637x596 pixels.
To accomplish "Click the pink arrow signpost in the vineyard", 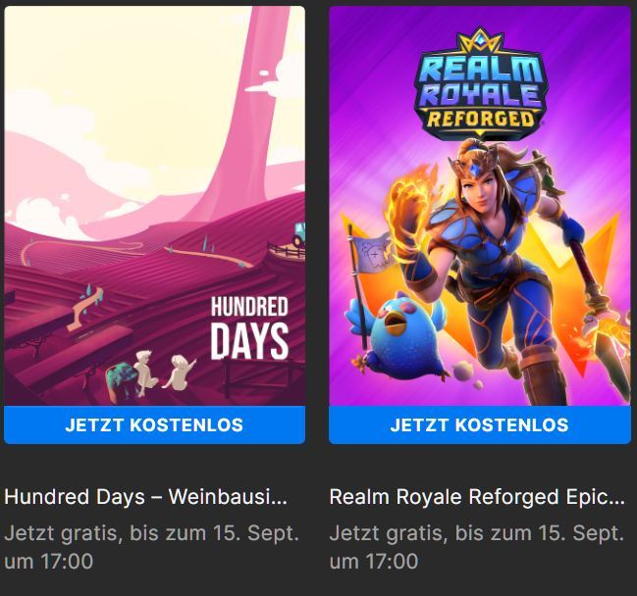I will coord(84,308).
